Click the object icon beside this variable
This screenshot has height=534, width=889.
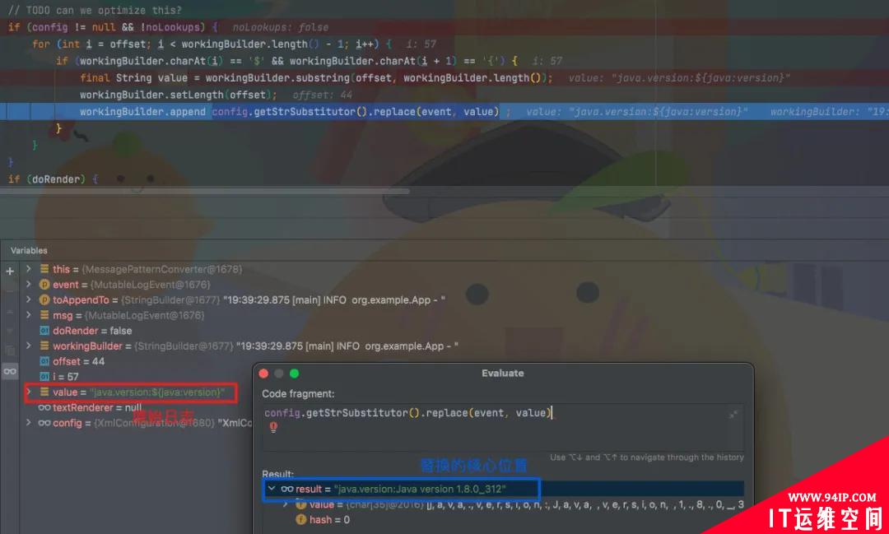pyautogui.click(x=44, y=269)
